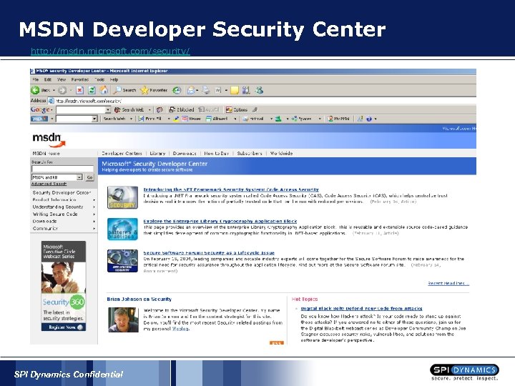Viewport: 515px width, 386px height.
Task: Expand Writing Secure Code submenu arrow
Action: tap(94, 214)
